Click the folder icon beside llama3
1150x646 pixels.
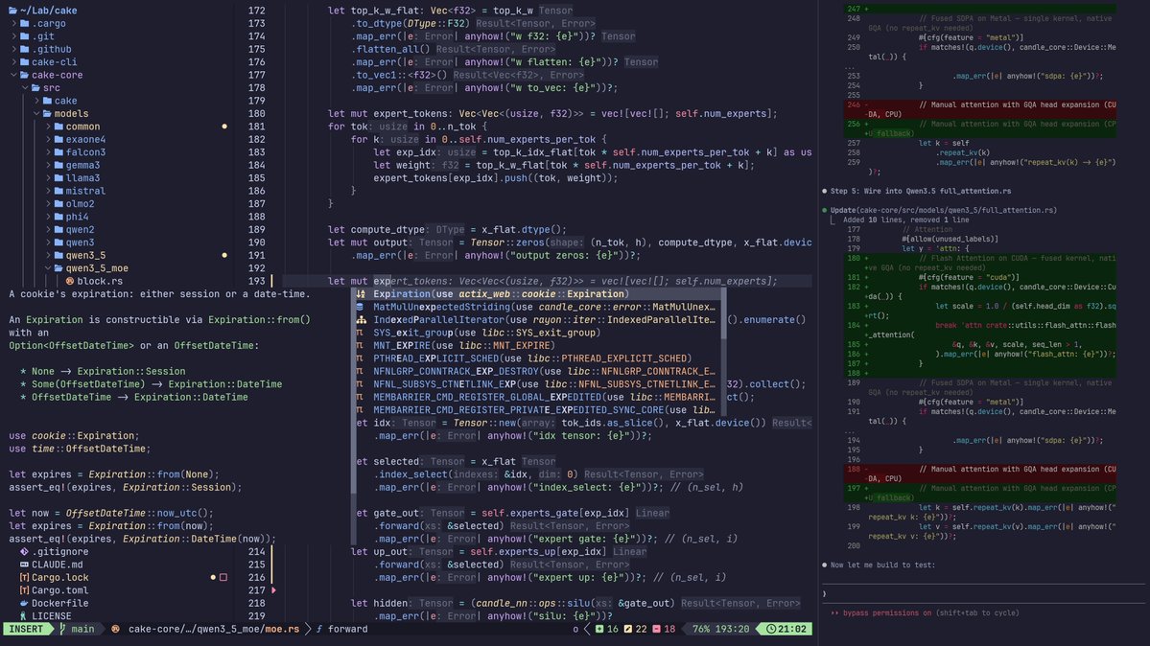59,177
